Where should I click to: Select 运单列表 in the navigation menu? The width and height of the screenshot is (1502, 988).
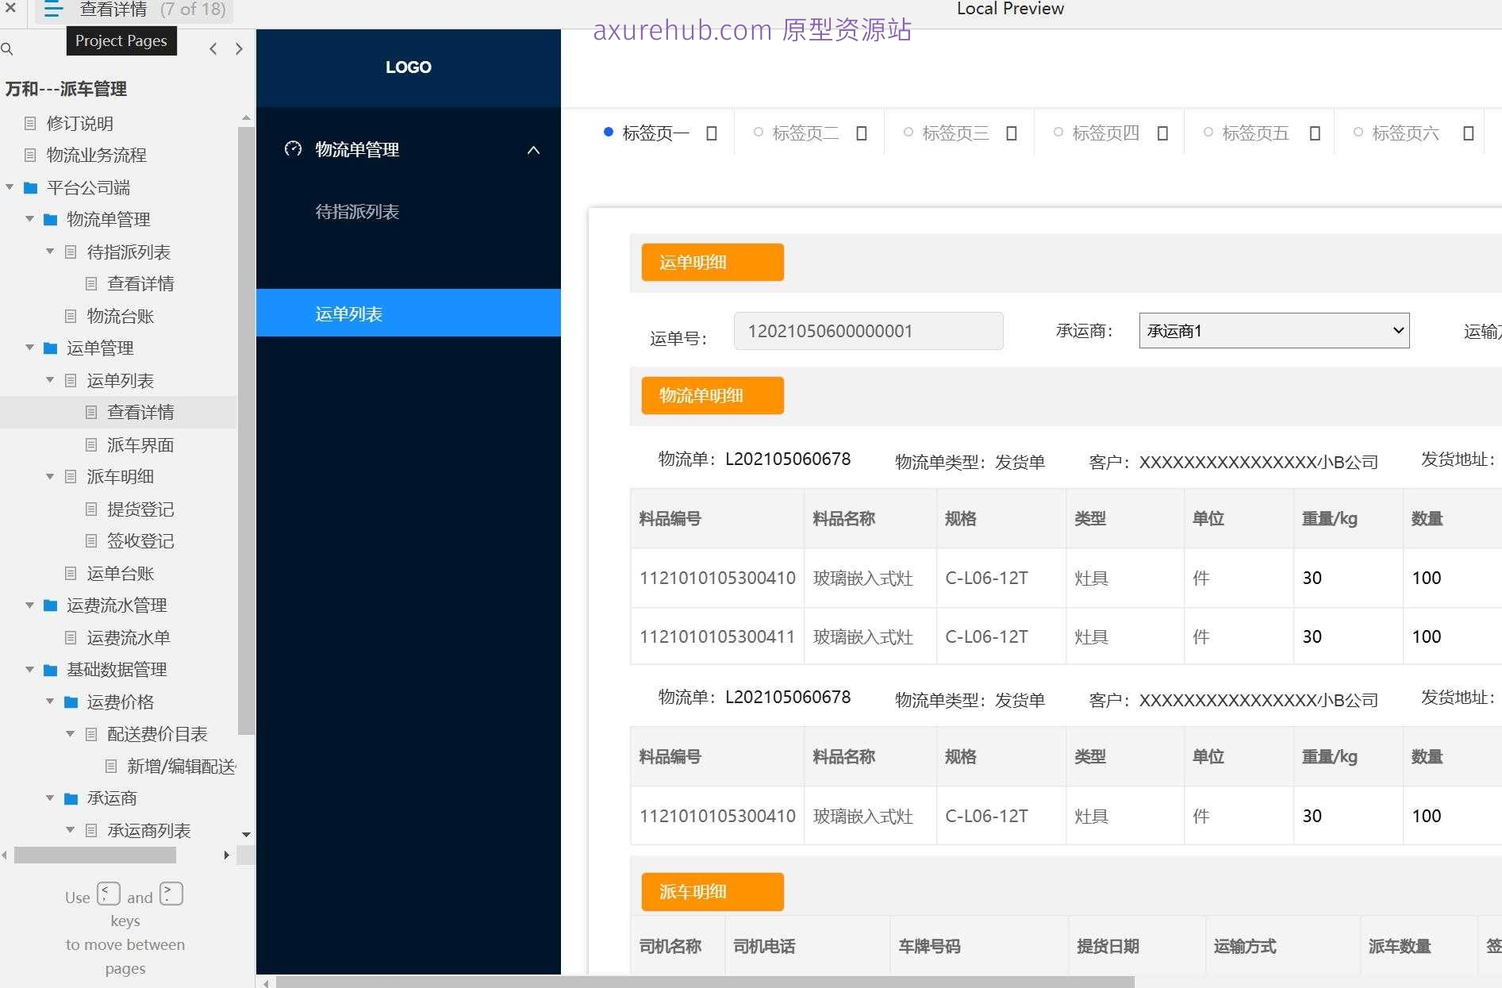click(x=348, y=313)
